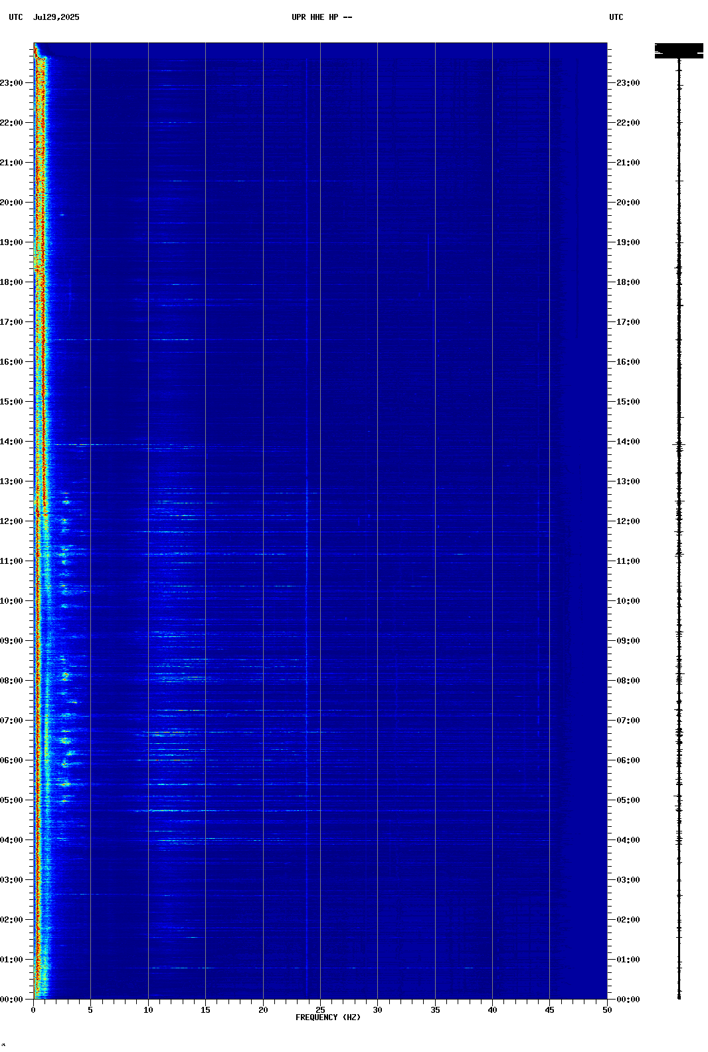Click the 12:00 label on right axis

click(628, 521)
